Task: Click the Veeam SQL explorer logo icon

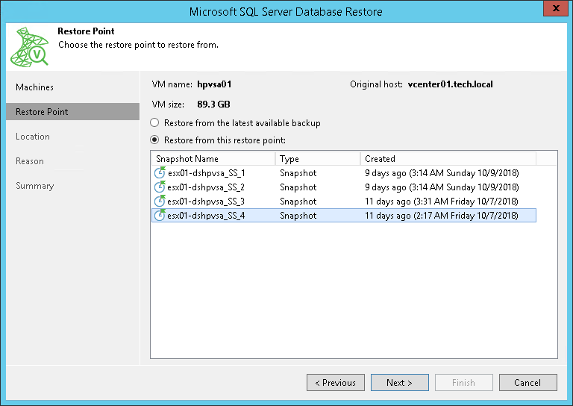Action: point(30,47)
